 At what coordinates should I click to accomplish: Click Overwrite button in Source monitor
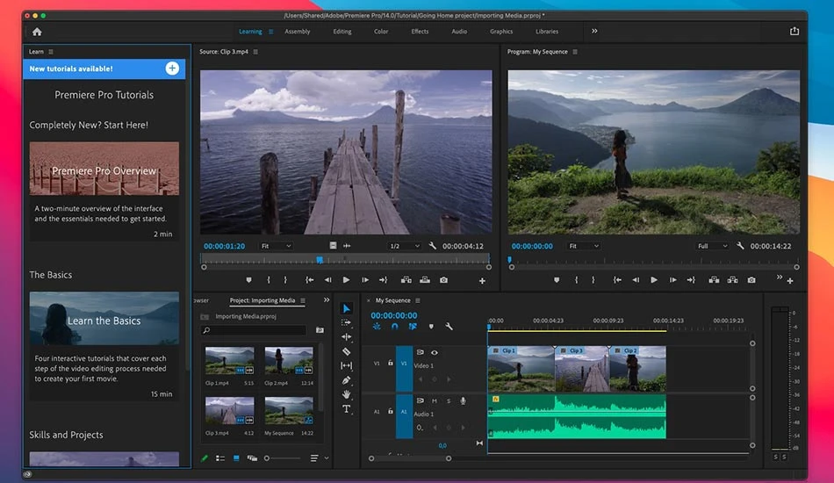tap(425, 280)
